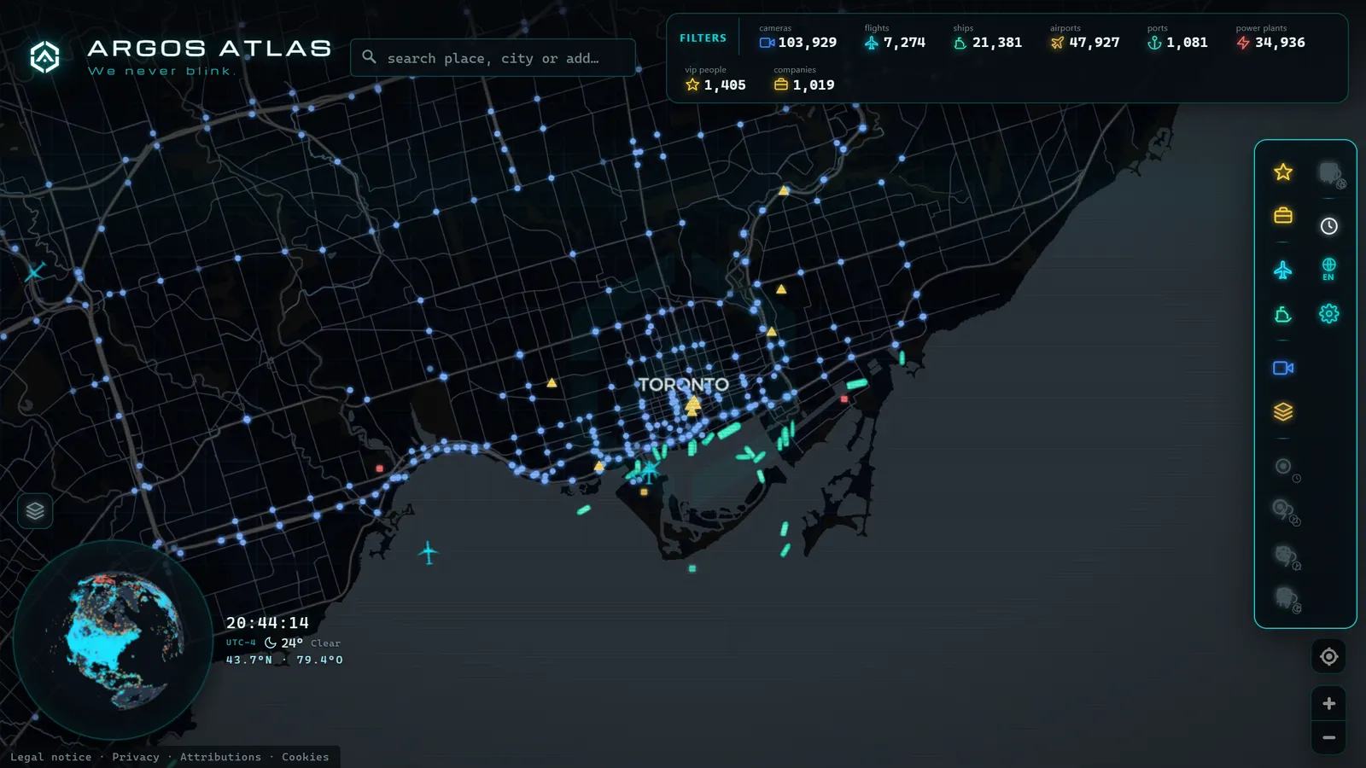Select the ships 21,381 filter

987,37
